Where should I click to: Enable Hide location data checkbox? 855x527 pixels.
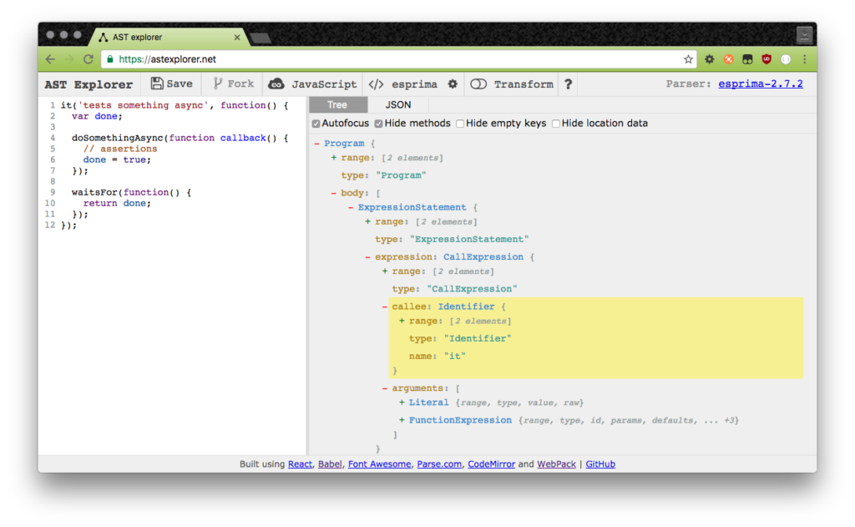coord(555,124)
